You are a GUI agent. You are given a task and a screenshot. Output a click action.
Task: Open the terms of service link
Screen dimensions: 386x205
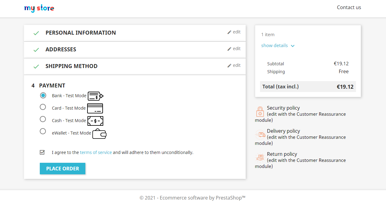pos(96,152)
